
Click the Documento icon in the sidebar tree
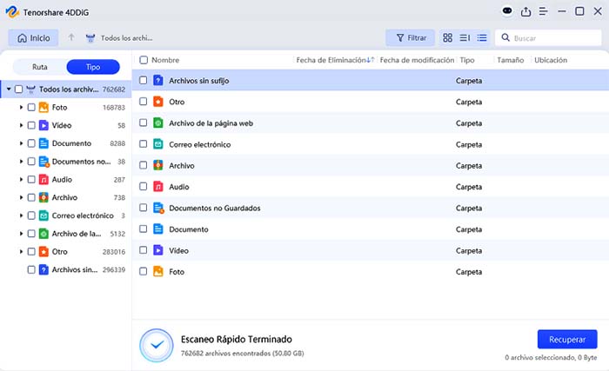[x=43, y=143]
